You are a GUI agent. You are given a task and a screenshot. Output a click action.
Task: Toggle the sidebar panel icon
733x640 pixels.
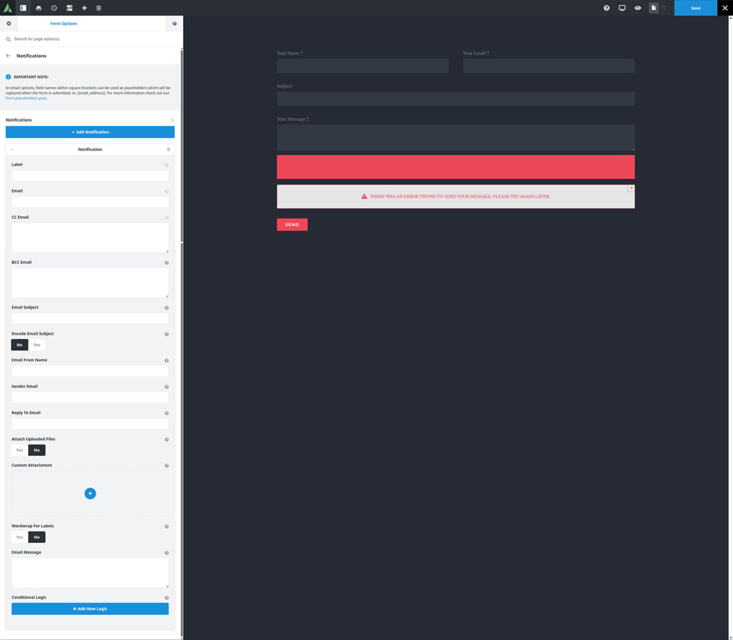tap(23, 8)
